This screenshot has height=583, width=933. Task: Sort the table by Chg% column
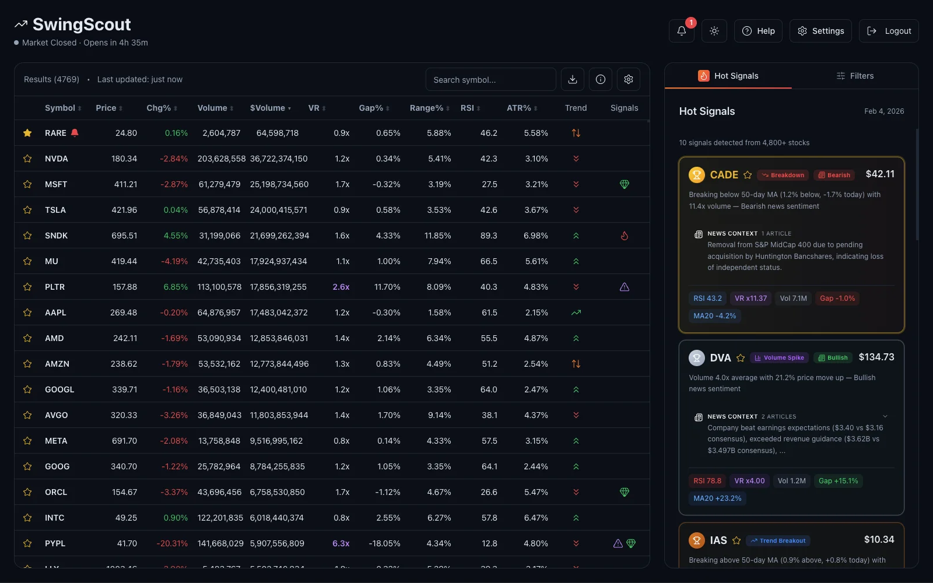point(162,108)
